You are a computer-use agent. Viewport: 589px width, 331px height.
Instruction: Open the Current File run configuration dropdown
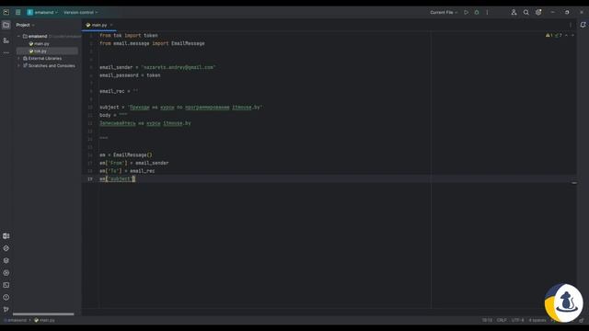coord(444,12)
